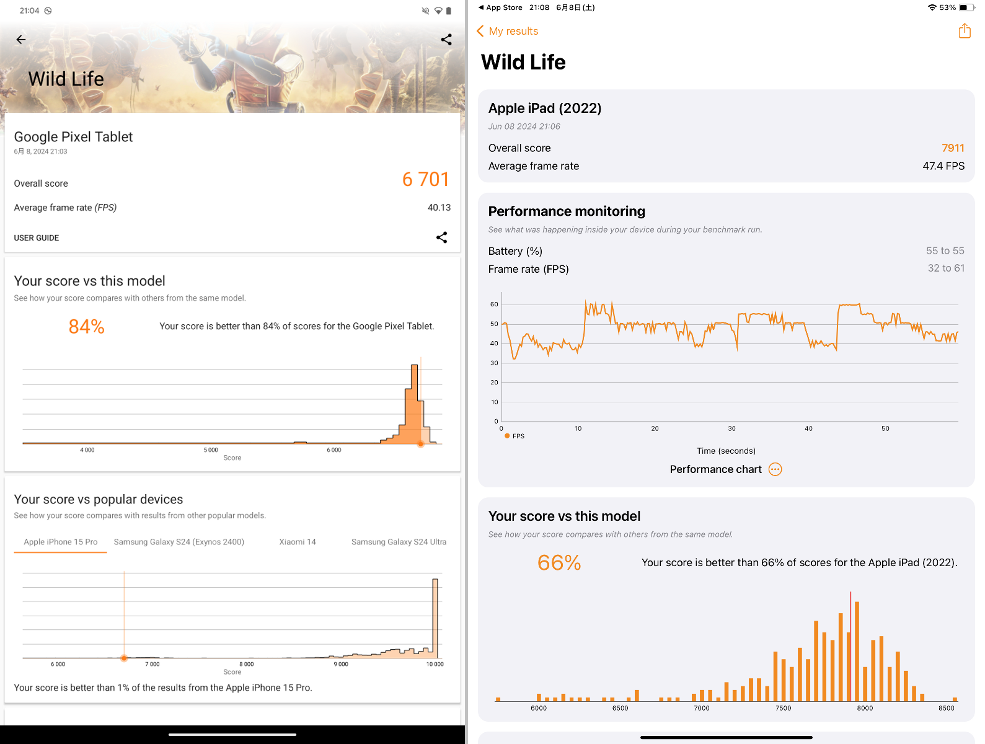Toggle the FPS legend marker below the chart
This screenshot has width=985, height=744.
(x=506, y=436)
